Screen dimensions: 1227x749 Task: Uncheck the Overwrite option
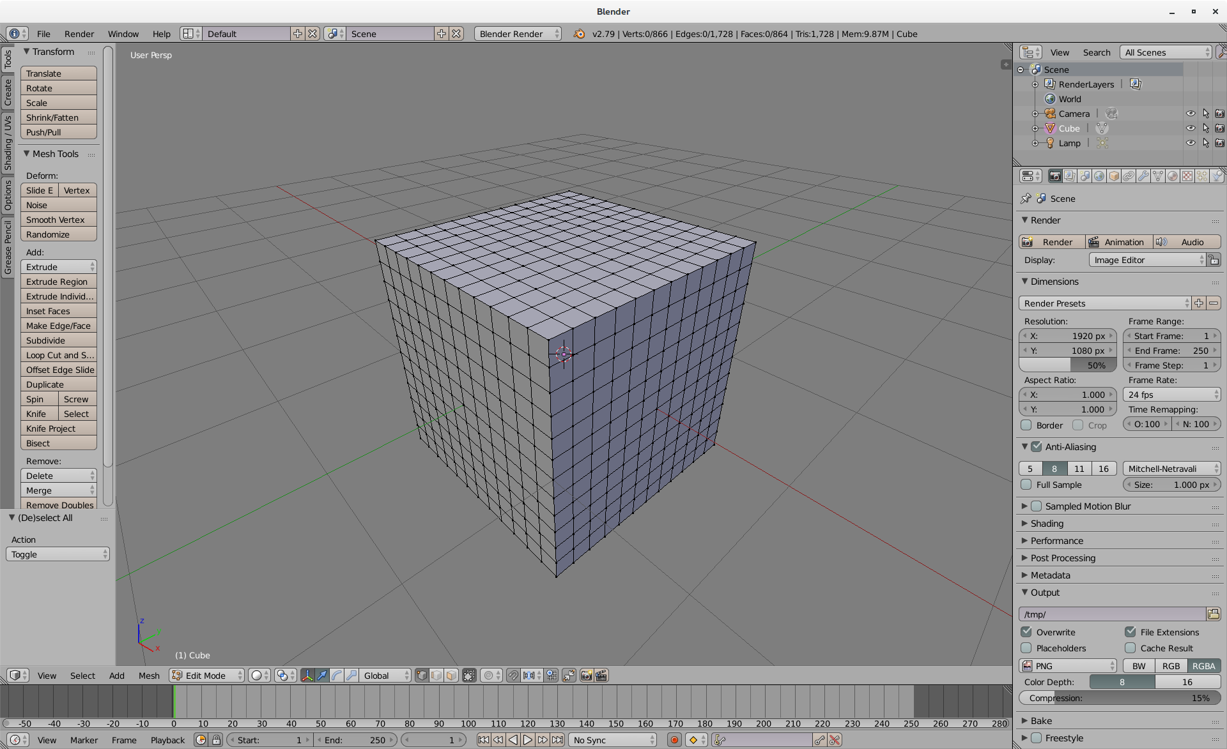coord(1026,632)
